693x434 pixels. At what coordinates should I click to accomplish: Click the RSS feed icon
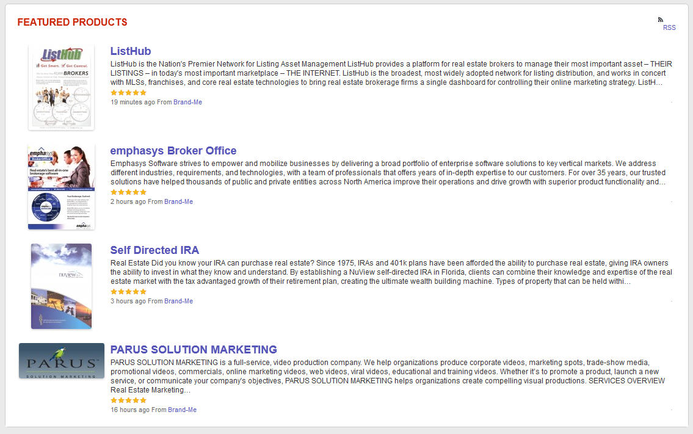pyautogui.click(x=661, y=20)
